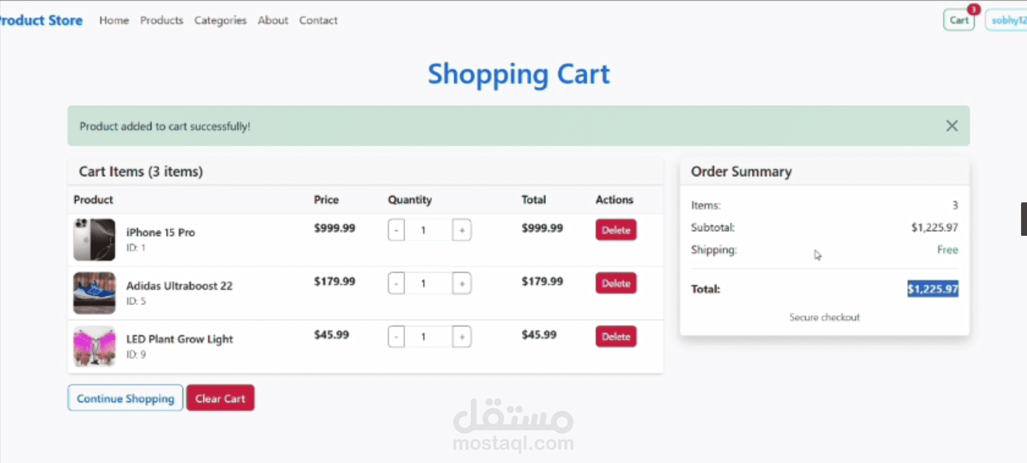Click the Adidas row total $179.99
Image resolution: width=1027 pixels, height=463 pixels.
542,281
